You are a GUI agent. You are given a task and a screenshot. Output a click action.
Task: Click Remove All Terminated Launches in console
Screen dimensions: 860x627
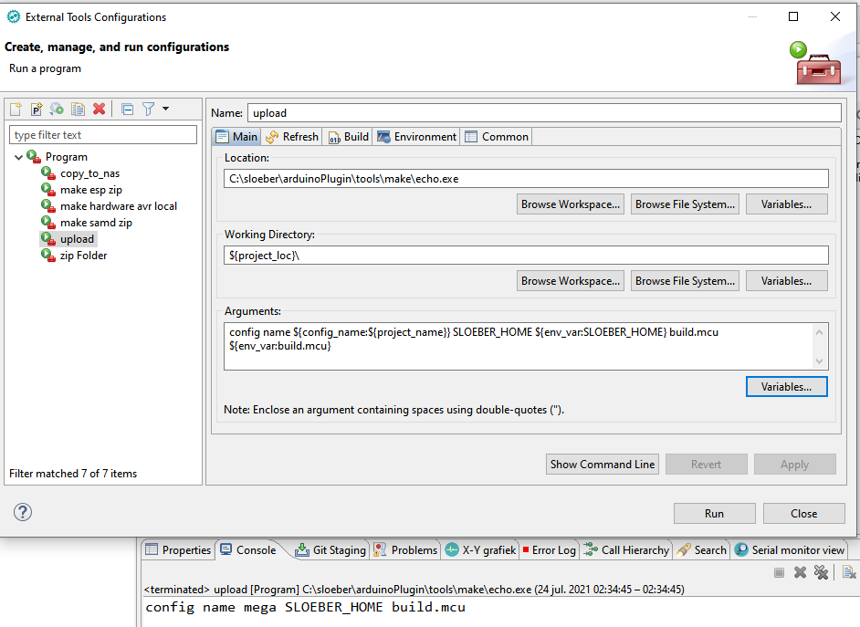[x=821, y=572]
